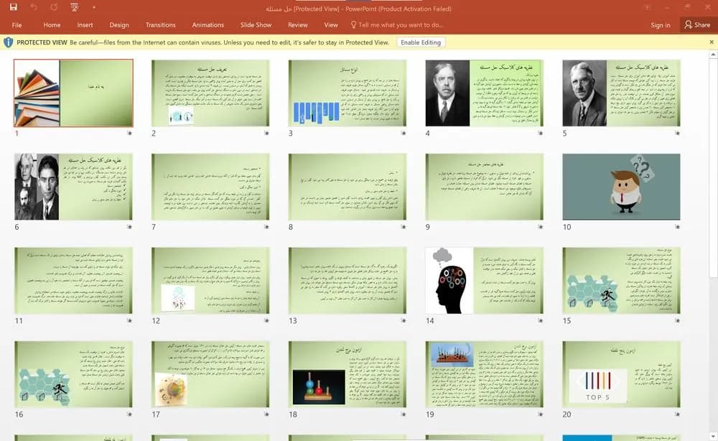Click the Save icon in quick access toolbar
Screen dimensions: 718x441
(13, 7)
